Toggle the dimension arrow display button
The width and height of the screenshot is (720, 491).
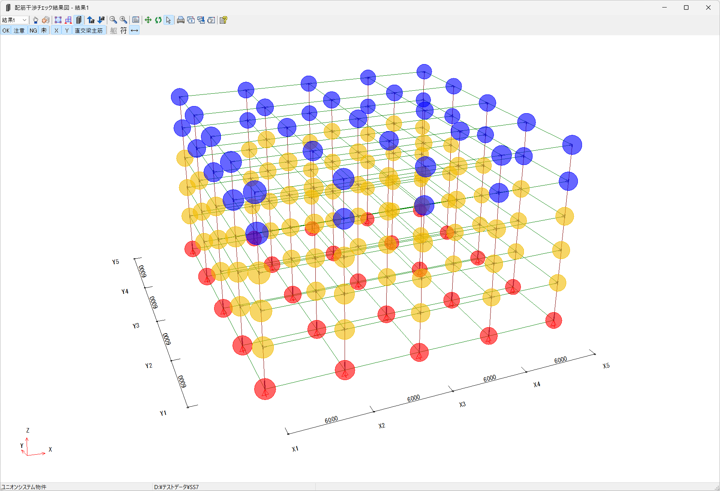coord(134,31)
